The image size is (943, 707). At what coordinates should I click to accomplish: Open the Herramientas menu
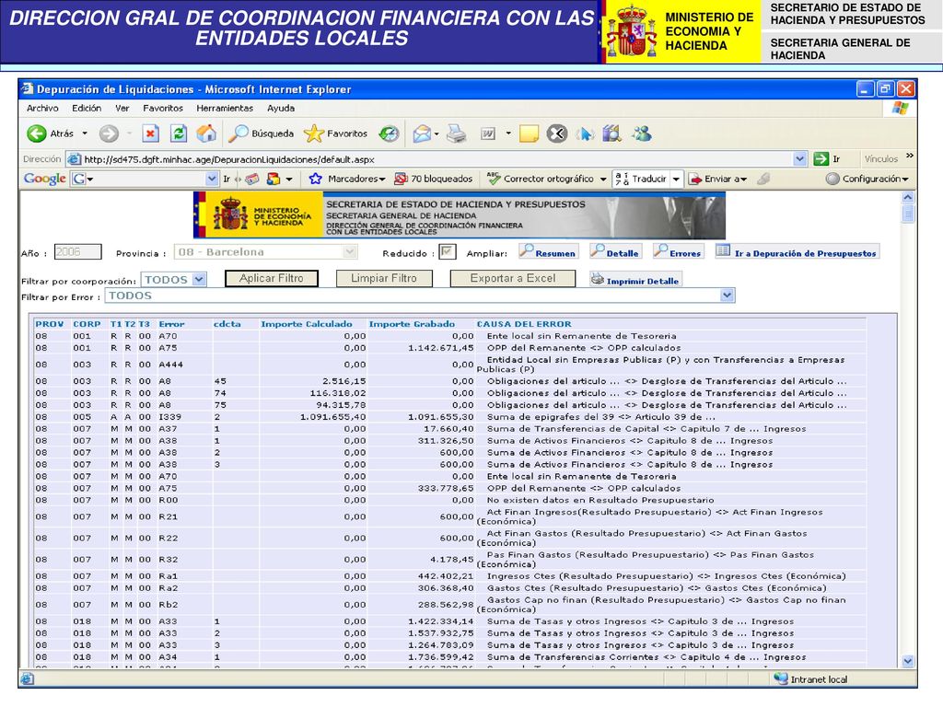[x=225, y=109]
